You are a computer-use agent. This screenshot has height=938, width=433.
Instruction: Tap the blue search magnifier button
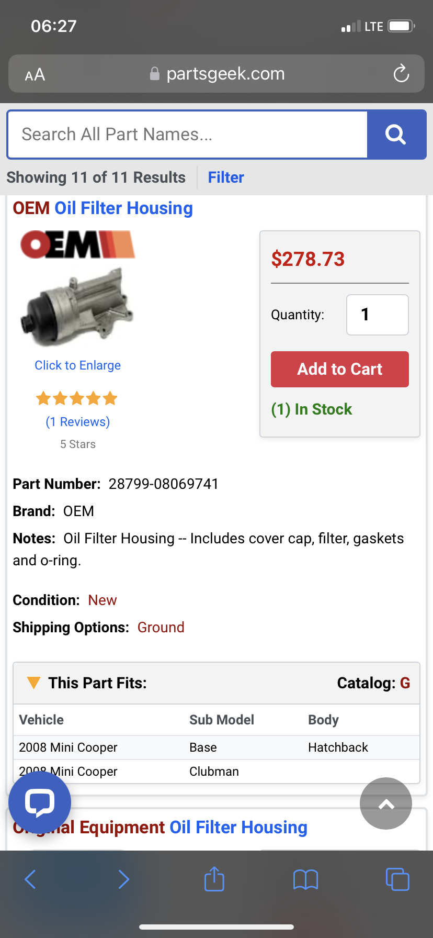(x=396, y=135)
